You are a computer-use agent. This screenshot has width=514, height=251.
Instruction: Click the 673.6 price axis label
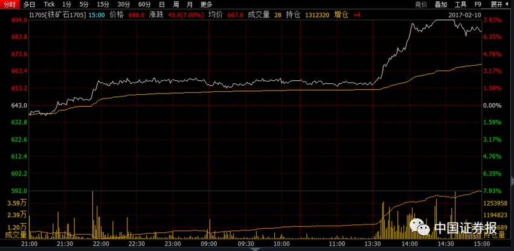pyautogui.click(x=20, y=54)
